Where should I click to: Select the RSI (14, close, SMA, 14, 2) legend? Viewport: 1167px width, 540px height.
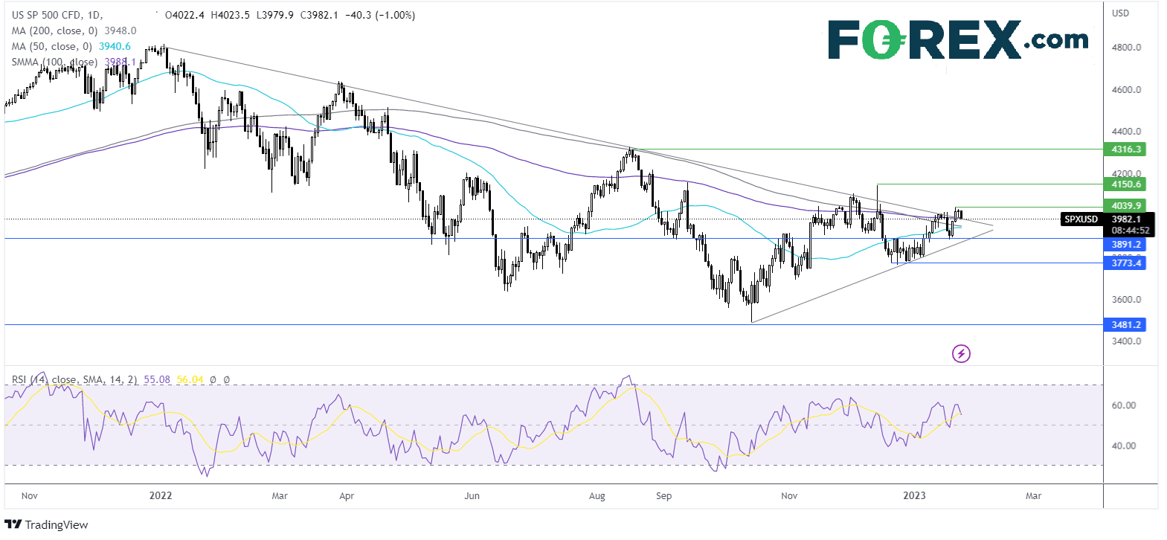click(74, 379)
